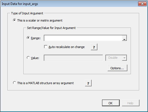Close the Input Data dialog window
This screenshot has width=148, height=112.
142,4
